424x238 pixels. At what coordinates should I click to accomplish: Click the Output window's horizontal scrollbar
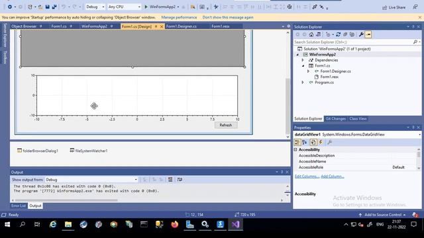coord(66,200)
